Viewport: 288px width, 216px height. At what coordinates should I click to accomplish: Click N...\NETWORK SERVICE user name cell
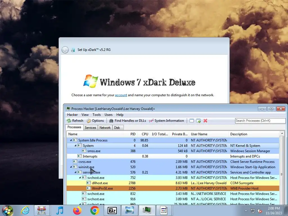click(x=208, y=193)
